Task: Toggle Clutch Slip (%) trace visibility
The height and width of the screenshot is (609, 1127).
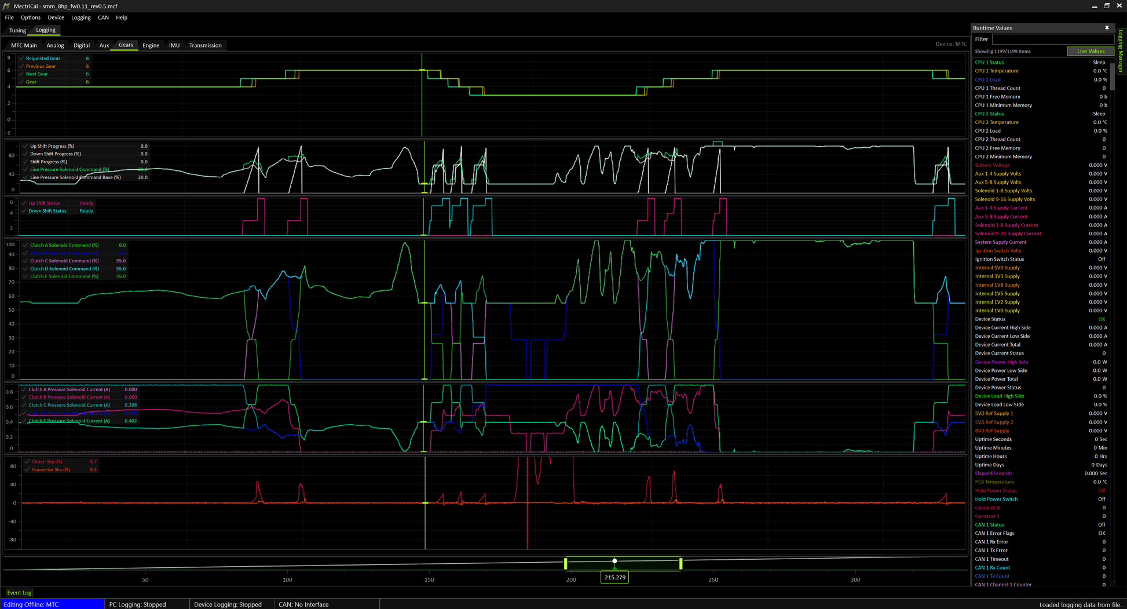Action: point(27,462)
